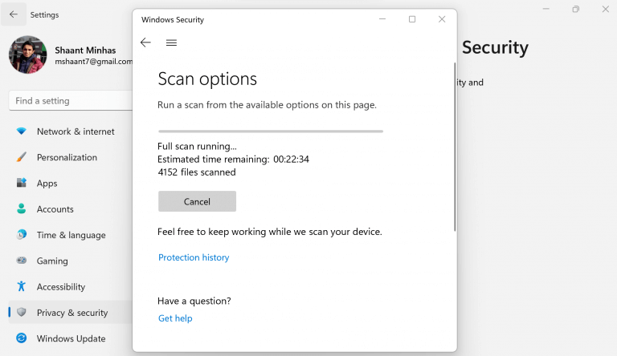Viewport: 617px width, 356px height.
Task: Open the Apps settings category
Action: (47, 184)
